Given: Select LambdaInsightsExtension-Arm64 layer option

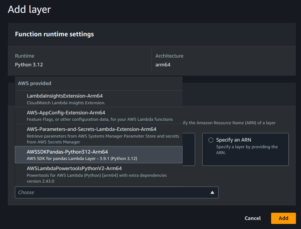Looking at the screenshot, I should pyautogui.click(x=99, y=99).
